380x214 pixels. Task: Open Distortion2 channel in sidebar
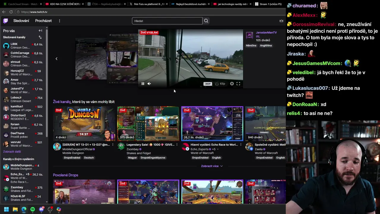24,117
